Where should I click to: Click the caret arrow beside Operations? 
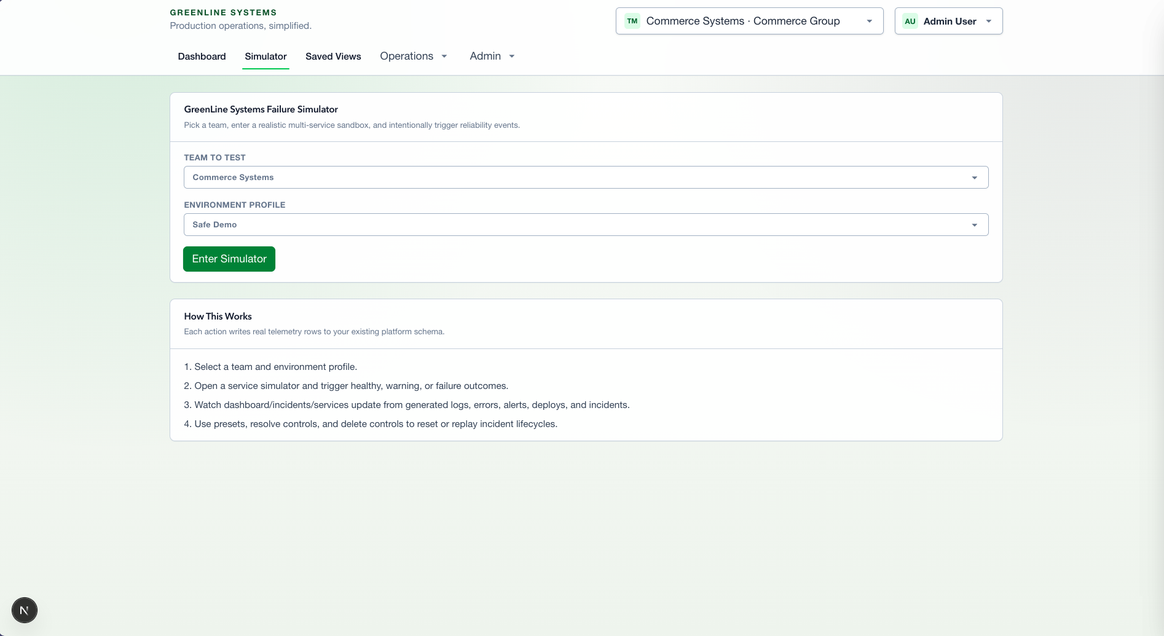pyautogui.click(x=444, y=57)
